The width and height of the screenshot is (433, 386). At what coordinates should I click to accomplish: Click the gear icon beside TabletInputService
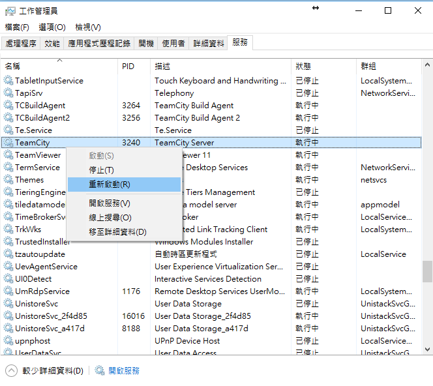tap(8, 81)
